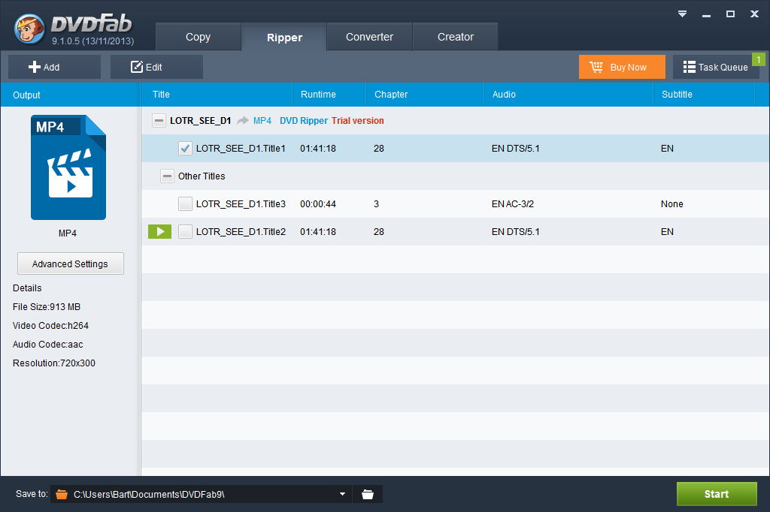Click the Resolution:720x300 detail
Screen dimensions: 770x512
pyautogui.click(x=54, y=363)
